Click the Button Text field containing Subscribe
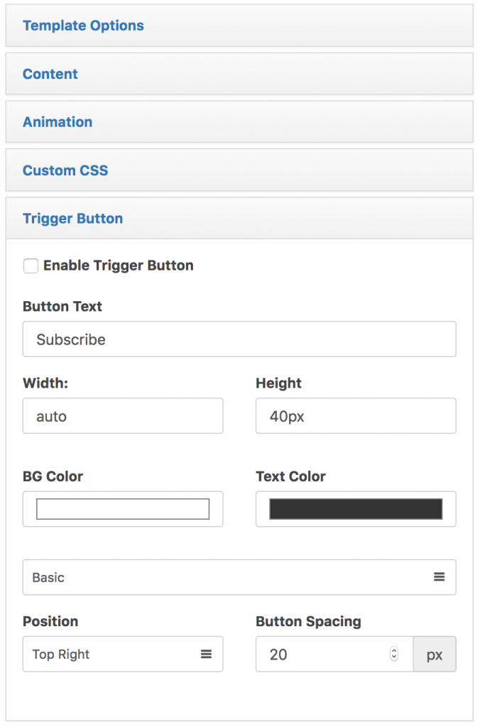The image size is (480, 727). (239, 339)
